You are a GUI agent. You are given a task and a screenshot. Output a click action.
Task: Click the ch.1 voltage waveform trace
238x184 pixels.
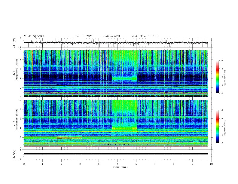[x=116, y=43]
